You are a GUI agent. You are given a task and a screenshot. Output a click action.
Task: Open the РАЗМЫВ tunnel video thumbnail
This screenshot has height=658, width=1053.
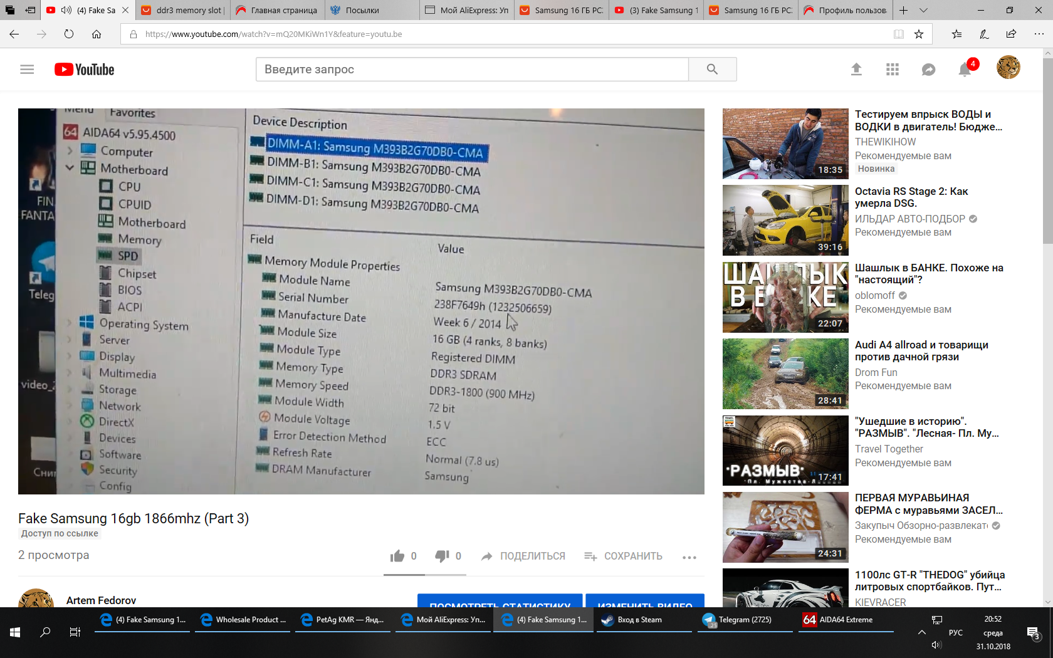pos(785,451)
